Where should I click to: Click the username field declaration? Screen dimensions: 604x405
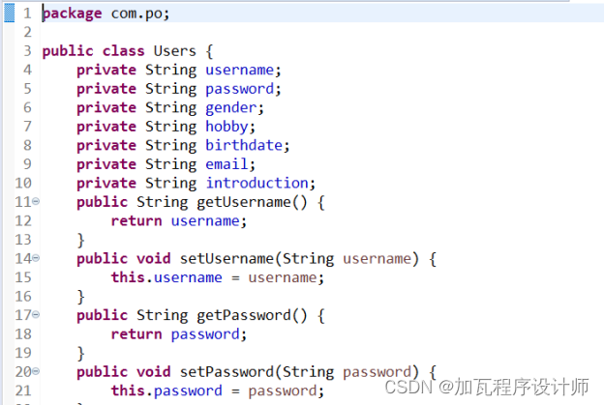[x=241, y=70]
